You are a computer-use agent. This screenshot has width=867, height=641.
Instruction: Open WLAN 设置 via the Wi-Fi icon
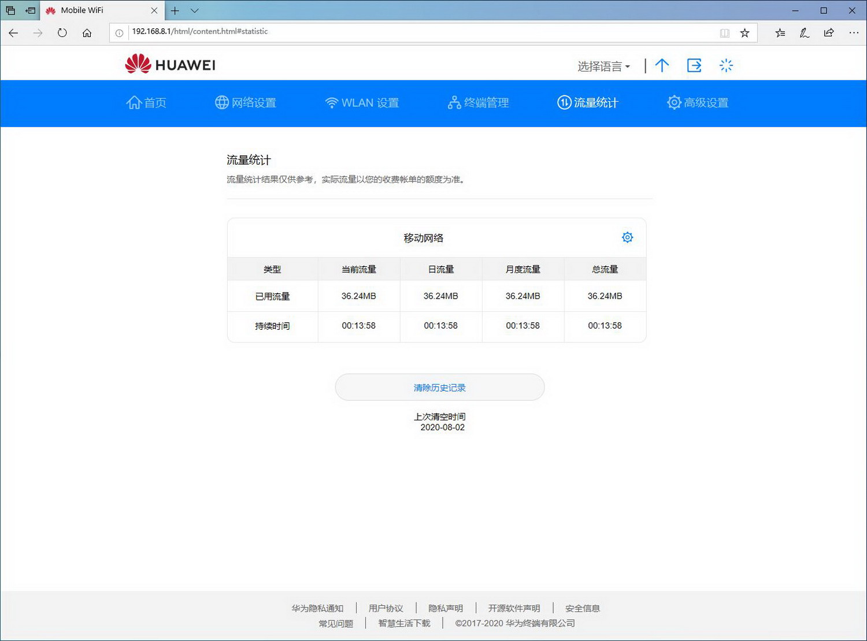pyautogui.click(x=331, y=102)
